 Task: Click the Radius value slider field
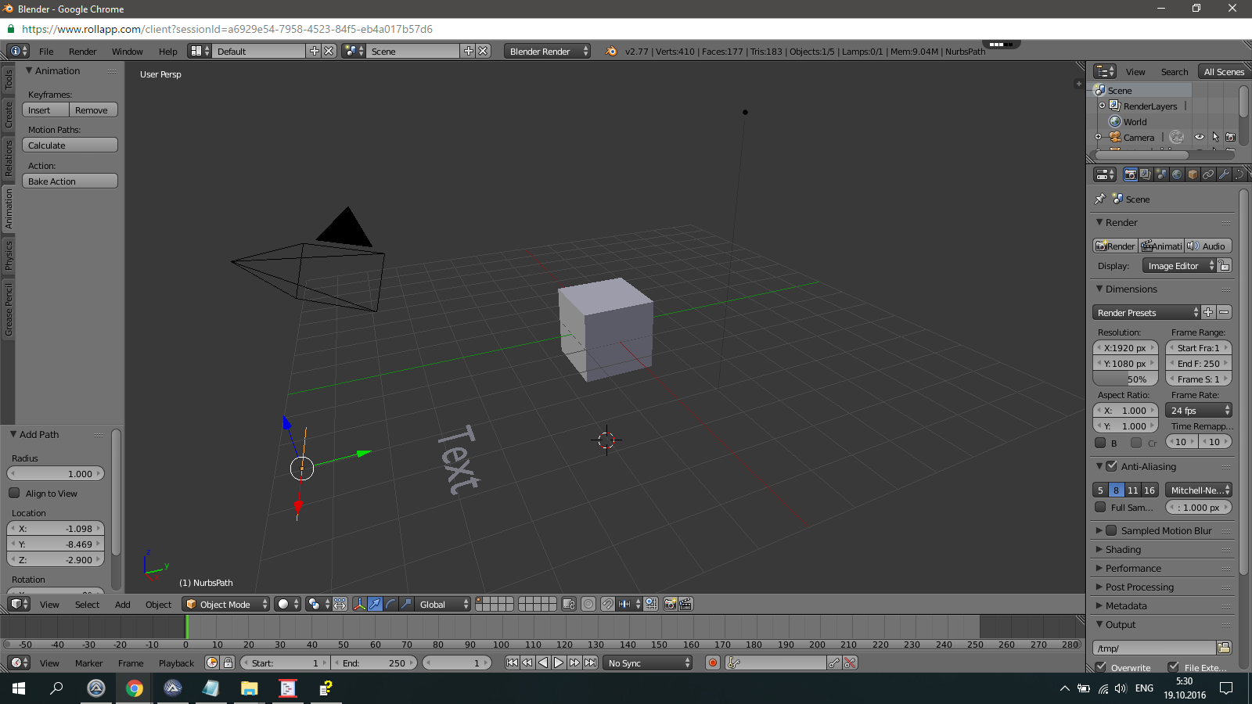point(56,473)
